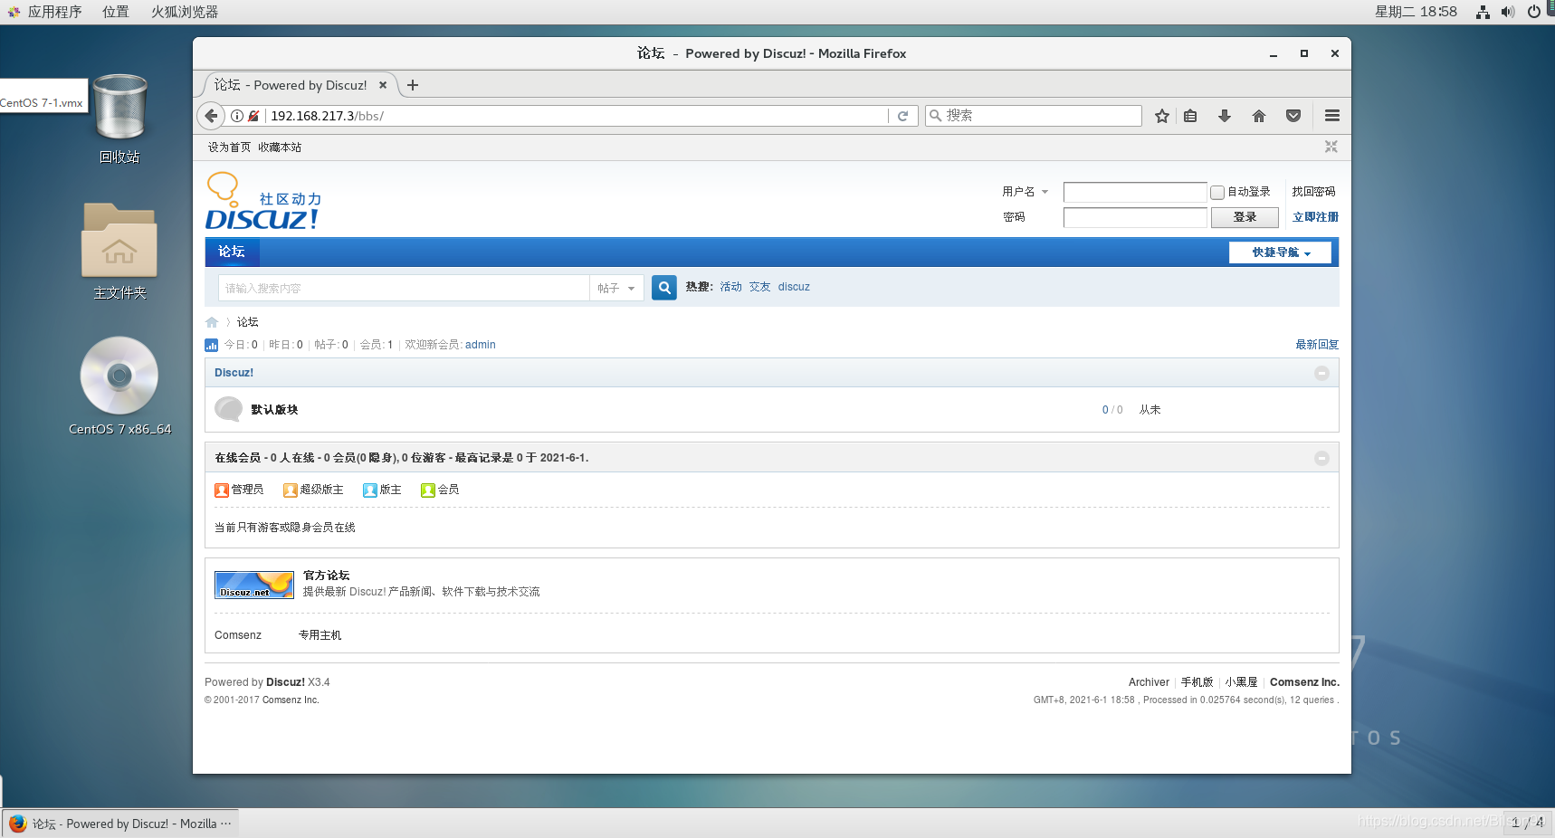Screen dimensions: 1555x838
Task: Open Firefox downloads arrow icon
Action: [x=1225, y=116]
